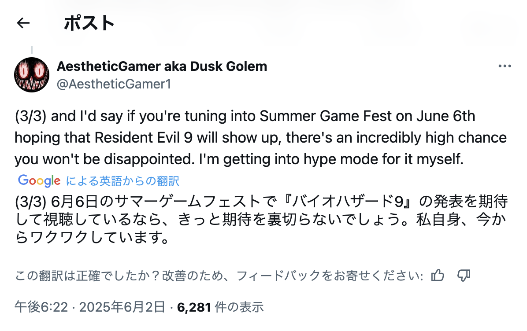Open the three-dot more options menu
Viewport: 527px width, 331px height.
[x=504, y=66]
